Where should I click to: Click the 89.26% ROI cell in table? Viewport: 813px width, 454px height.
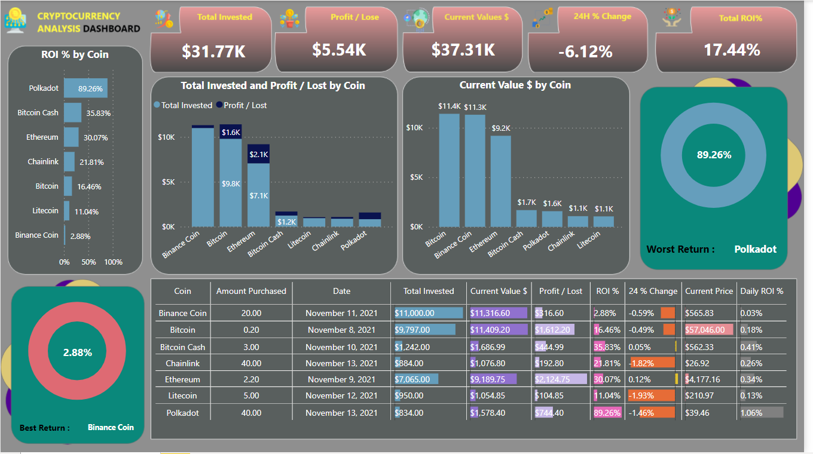[x=607, y=413]
